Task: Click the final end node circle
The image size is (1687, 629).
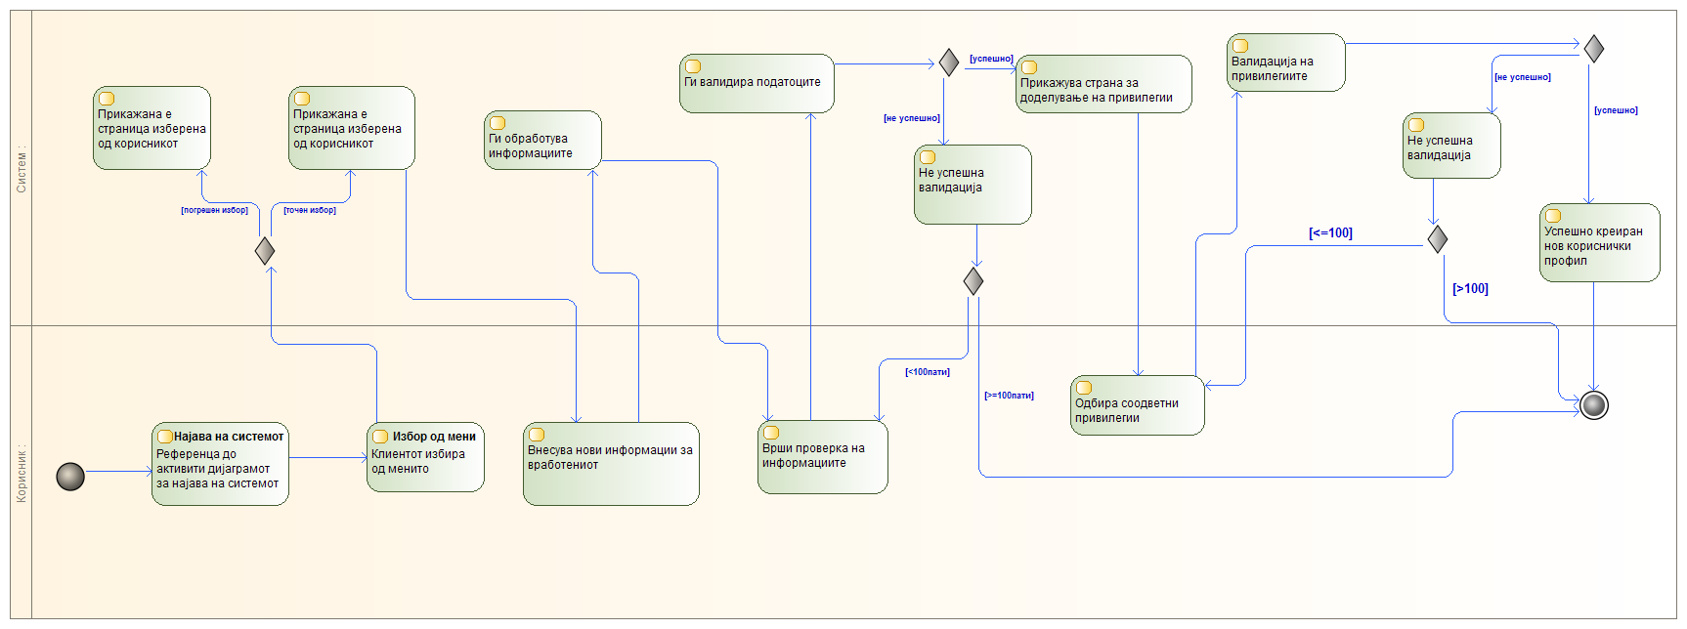Action: click(1594, 404)
